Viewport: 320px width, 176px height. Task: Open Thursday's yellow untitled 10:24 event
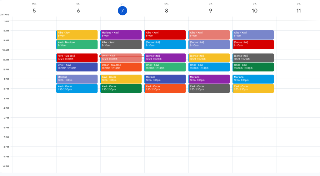pyautogui.click(x=209, y=57)
